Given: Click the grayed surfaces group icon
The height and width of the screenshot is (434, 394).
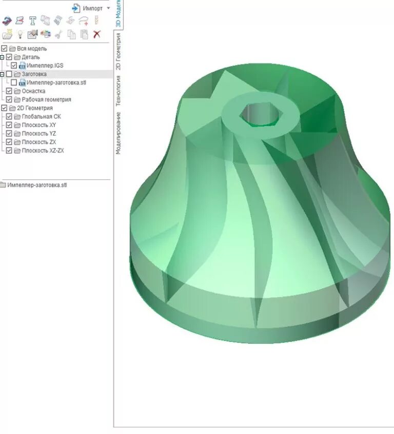Looking at the screenshot, I should (x=45, y=20).
